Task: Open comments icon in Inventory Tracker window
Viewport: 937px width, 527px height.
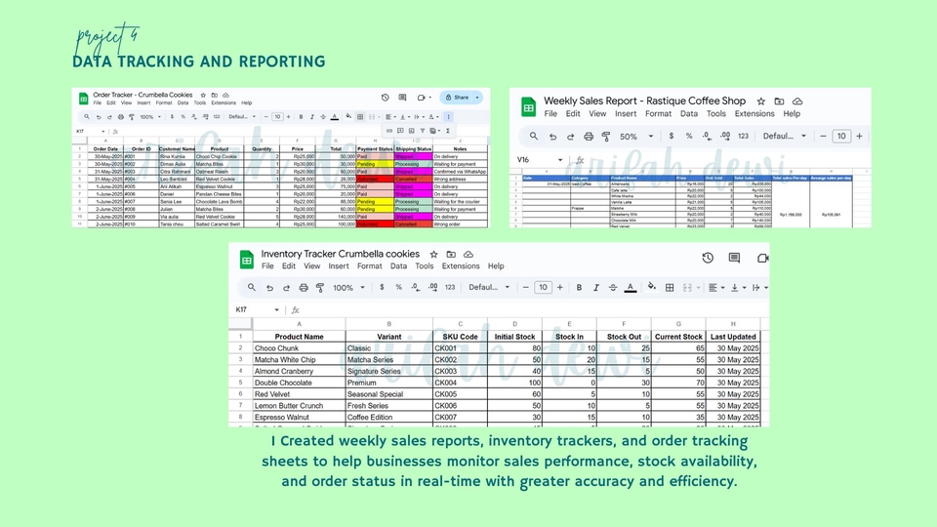Action: [734, 258]
